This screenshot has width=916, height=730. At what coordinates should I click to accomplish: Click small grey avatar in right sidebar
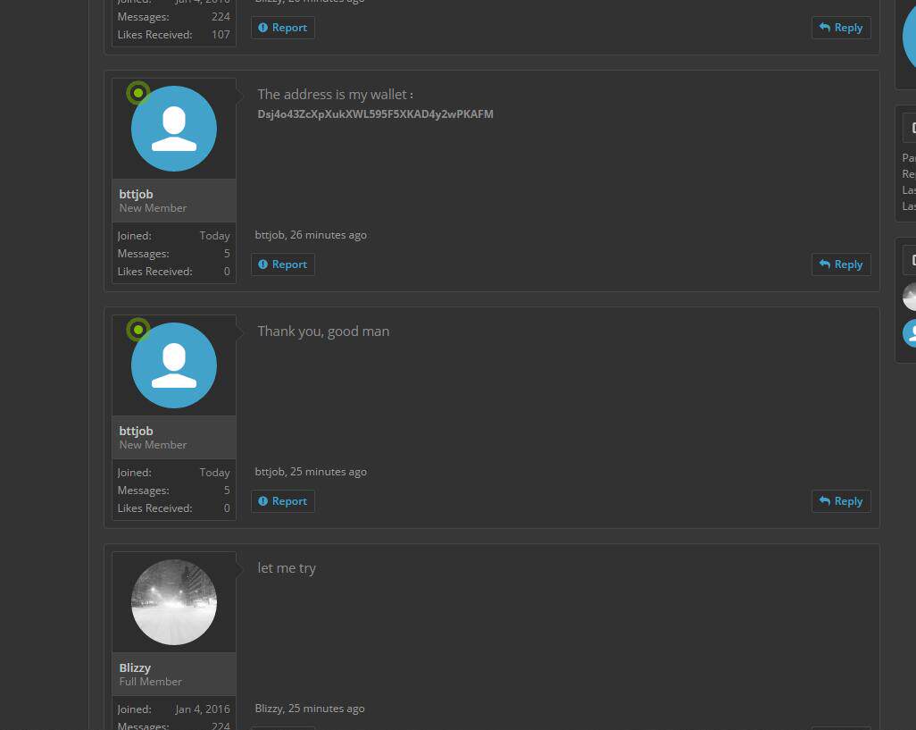click(x=910, y=297)
